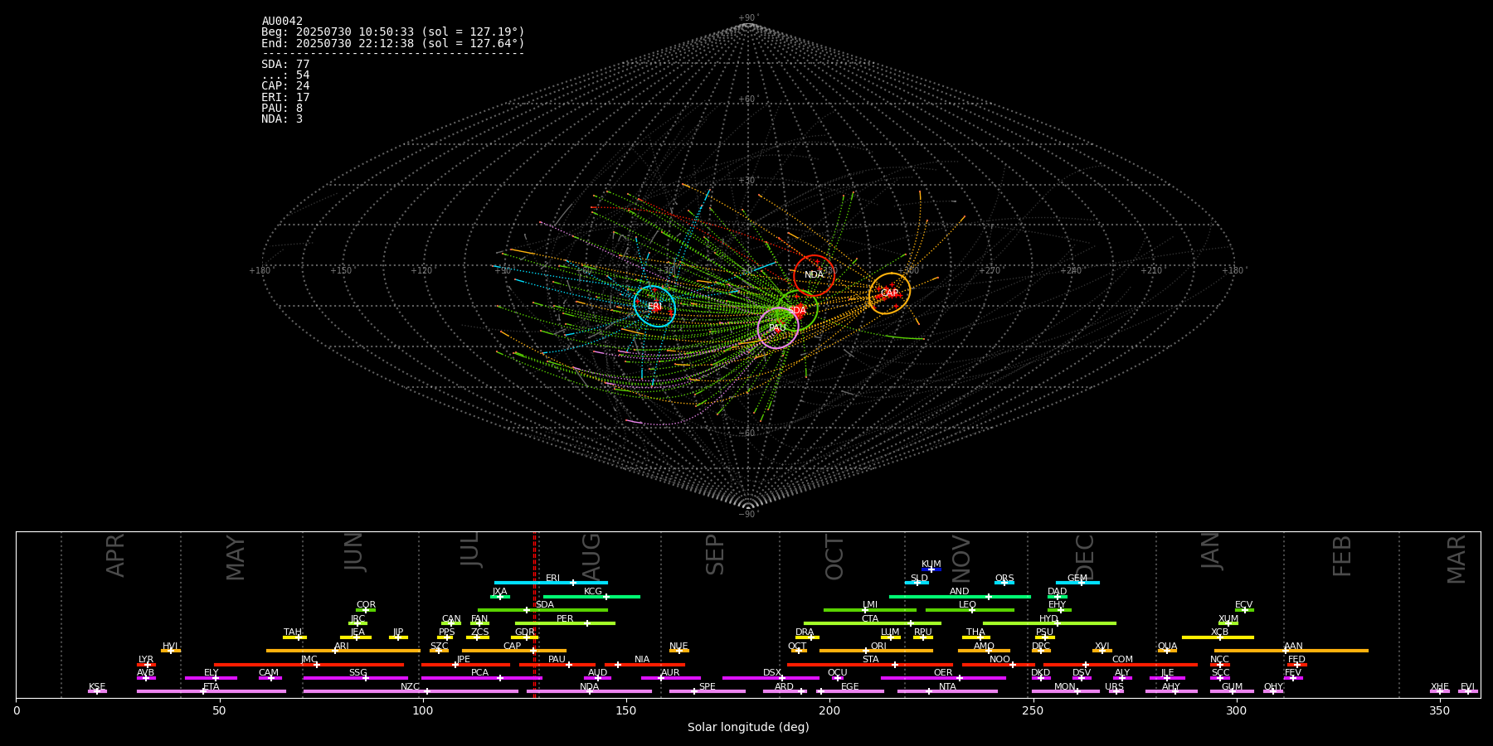Select the MAR month label

pyautogui.click(x=1457, y=559)
